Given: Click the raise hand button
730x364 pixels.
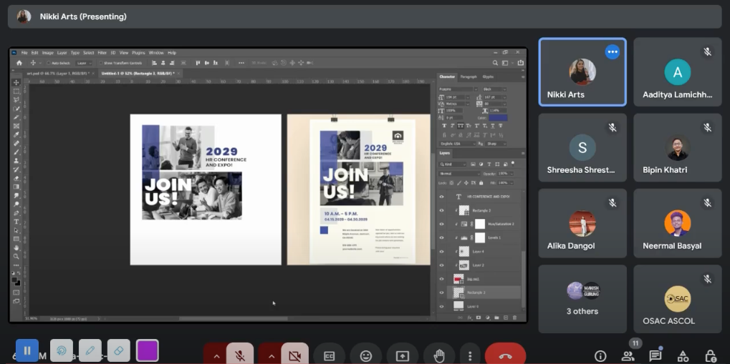Looking at the screenshot, I should click(439, 356).
